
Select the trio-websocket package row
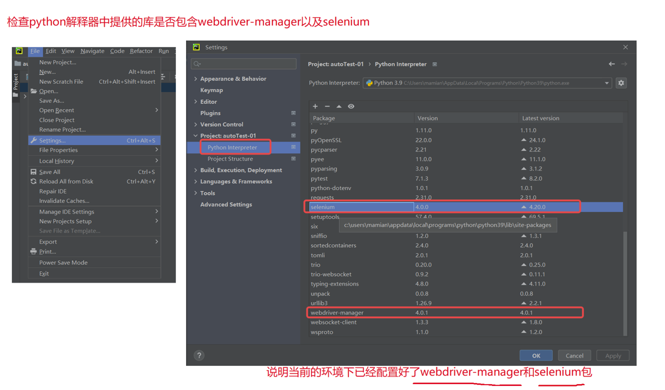pos(466,274)
